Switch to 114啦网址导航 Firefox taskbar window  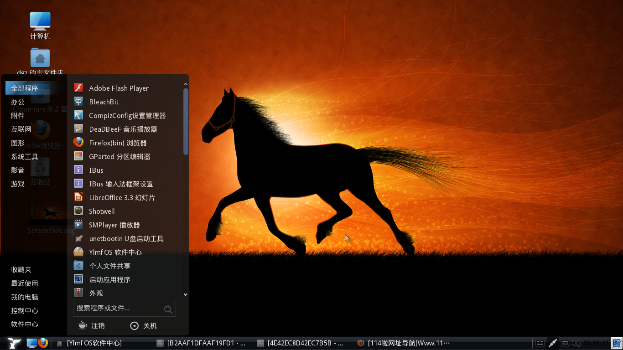click(x=404, y=343)
